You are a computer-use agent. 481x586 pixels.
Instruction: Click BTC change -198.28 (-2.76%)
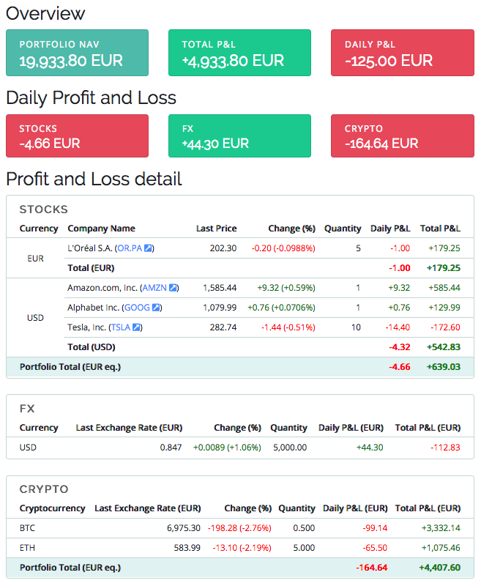[x=239, y=528]
